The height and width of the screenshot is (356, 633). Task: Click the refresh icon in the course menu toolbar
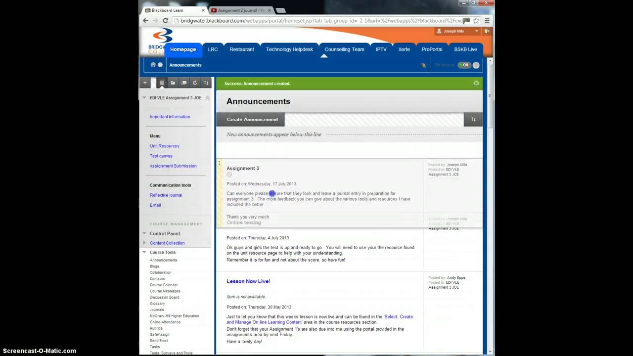click(195, 83)
